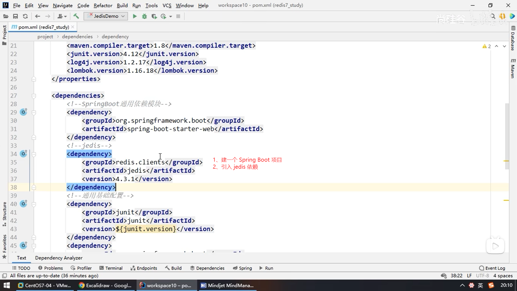Click the Search Everywhere magnifier icon
This screenshot has width=517, height=291.
(493, 16)
